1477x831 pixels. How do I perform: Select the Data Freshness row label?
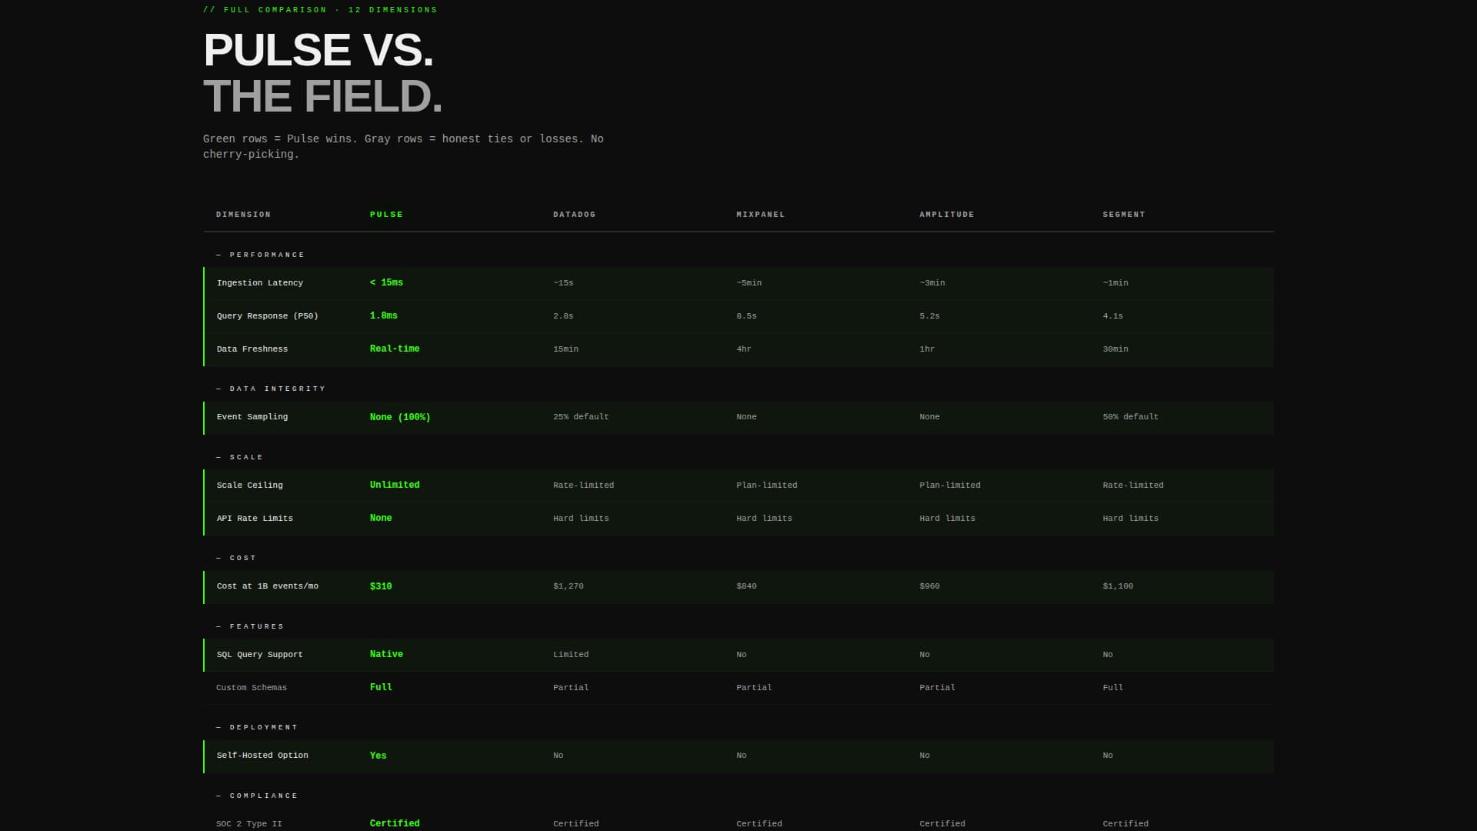[252, 349]
